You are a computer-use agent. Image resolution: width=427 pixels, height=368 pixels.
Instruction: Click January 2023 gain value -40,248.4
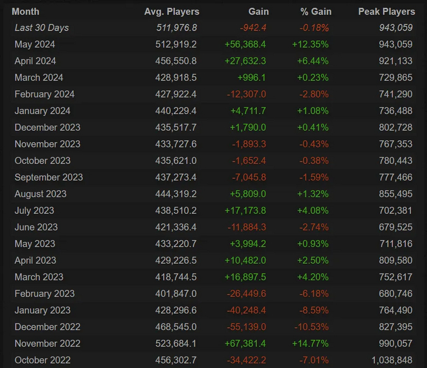[245, 310]
